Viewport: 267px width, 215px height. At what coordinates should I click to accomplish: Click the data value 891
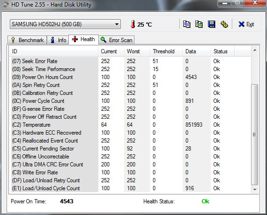coord(189,101)
